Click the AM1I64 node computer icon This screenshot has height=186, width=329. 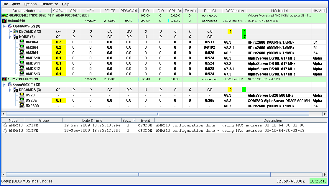[22, 42]
